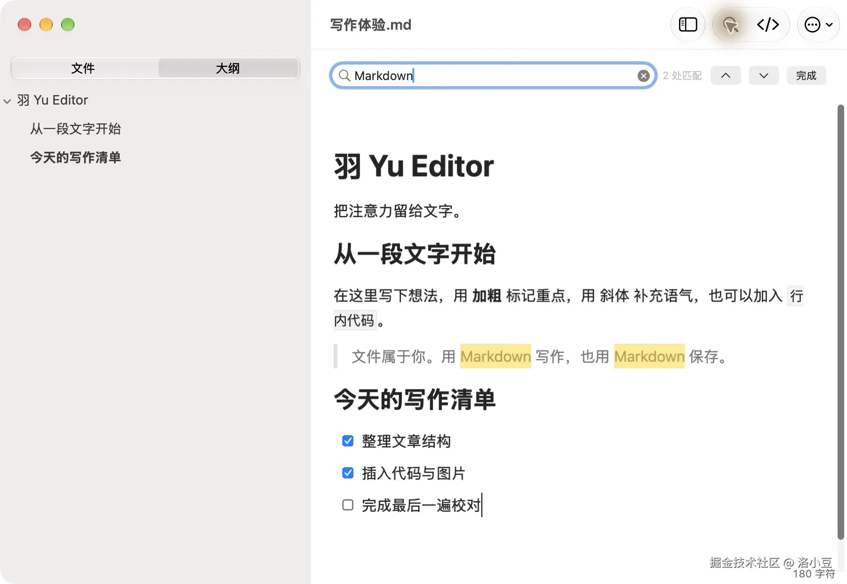Clear the search field with x icon
Screen dimensions: 847x584
click(643, 76)
